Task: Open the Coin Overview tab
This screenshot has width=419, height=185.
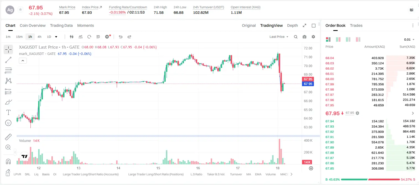Action: pos(33,25)
